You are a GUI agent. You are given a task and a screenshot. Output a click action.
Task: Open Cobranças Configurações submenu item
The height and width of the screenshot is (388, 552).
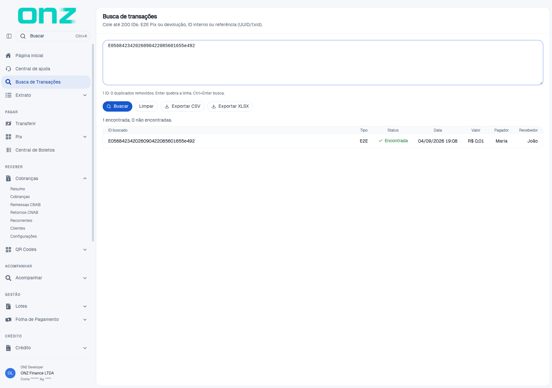(x=24, y=236)
